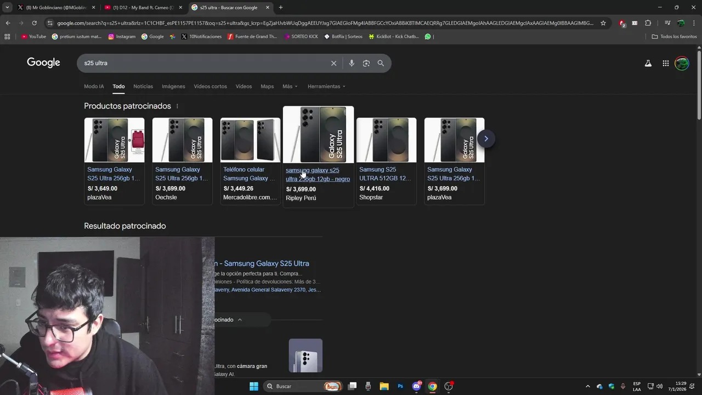Expand the Más search filter dropdown
702x395 pixels.
[x=290, y=86]
